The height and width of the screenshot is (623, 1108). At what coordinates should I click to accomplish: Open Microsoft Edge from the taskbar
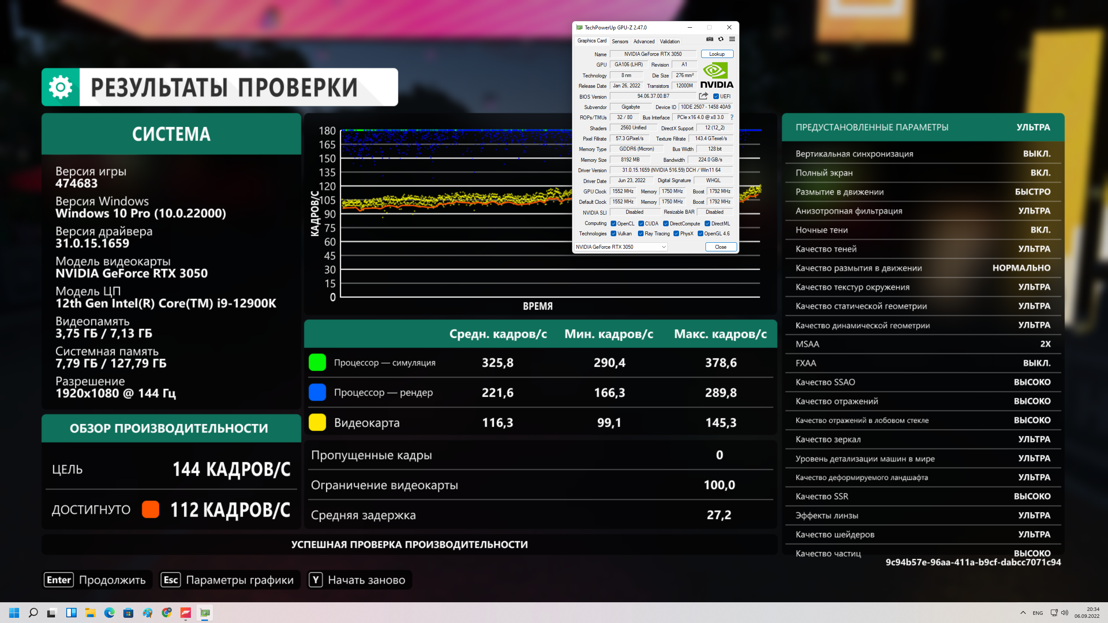point(109,613)
